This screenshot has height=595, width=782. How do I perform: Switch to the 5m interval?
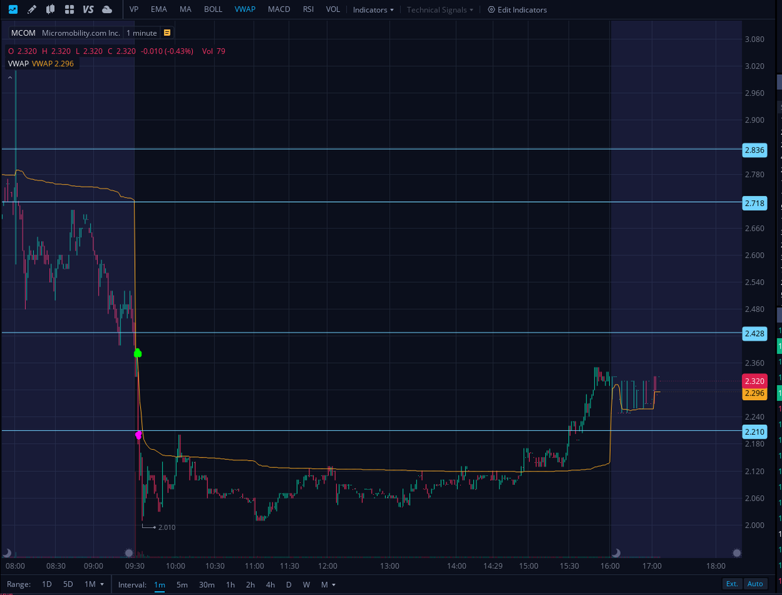(x=182, y=585)
